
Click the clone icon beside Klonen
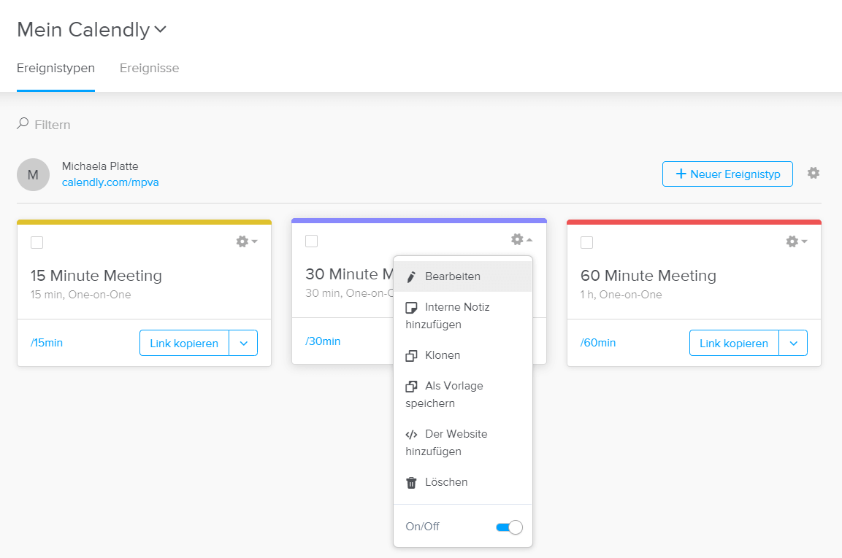[x=411, y=356]
